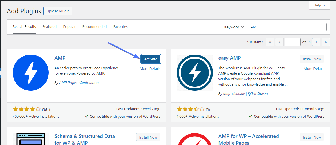The width and height of the screenshot is (336, 145).
Task: Go to the next results page
Action: (x=316, y=42)
